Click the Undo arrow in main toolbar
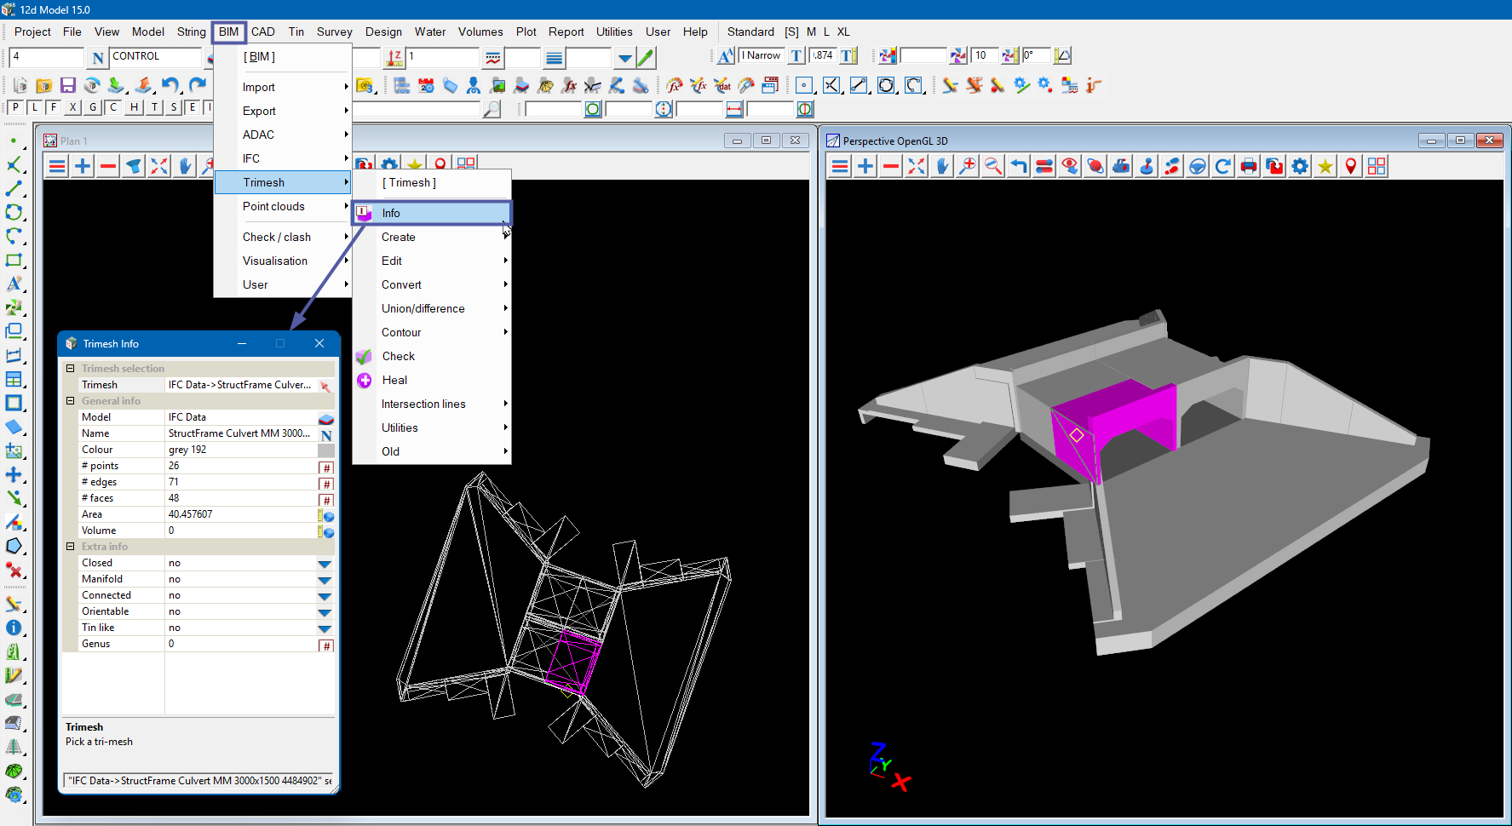This screenshot has width=1512, height=826. pos(170,85)
